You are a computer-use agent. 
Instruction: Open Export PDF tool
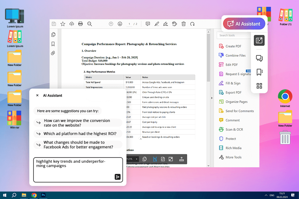[230, 93]
